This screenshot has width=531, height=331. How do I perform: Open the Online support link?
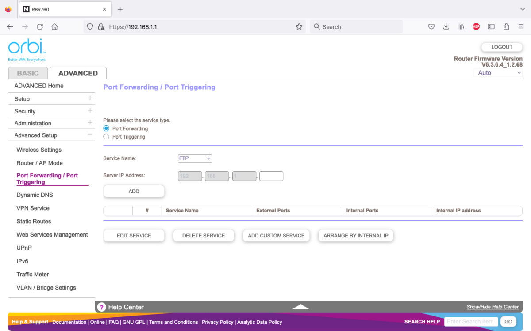click(x=97, y=322)
